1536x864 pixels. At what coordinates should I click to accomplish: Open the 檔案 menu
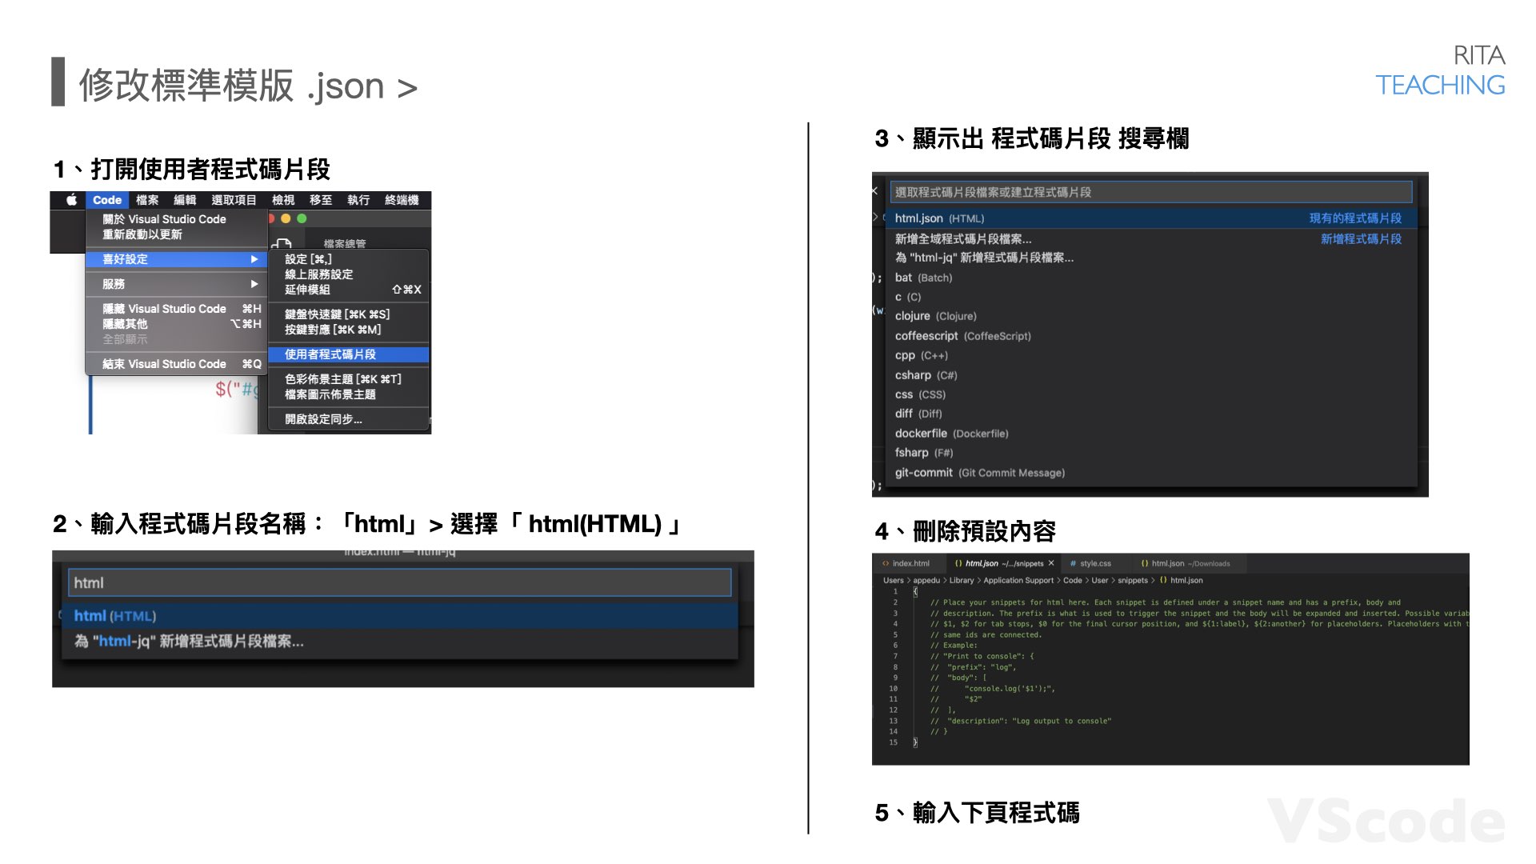tap(147, 200)
